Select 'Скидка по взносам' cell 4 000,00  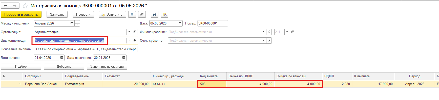tap(298, 84)
